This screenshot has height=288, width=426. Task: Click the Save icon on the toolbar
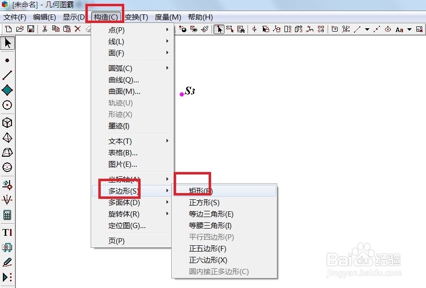30,29
